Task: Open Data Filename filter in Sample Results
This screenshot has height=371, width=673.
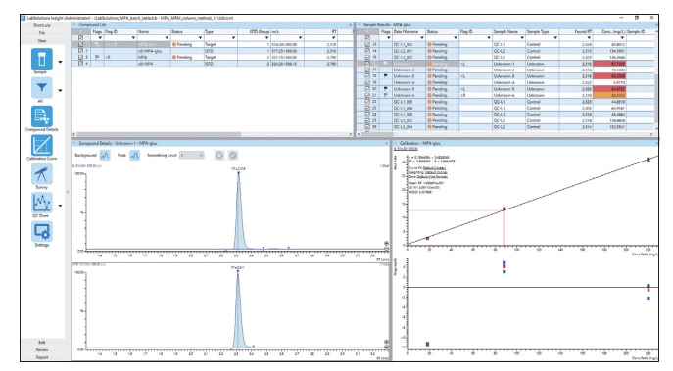Action: tap(422, 38)
